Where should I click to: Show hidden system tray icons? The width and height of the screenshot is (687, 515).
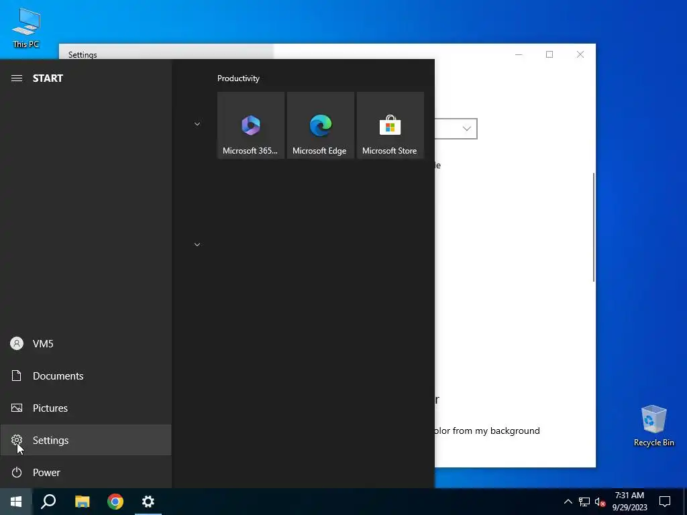(x=568, y=502)
